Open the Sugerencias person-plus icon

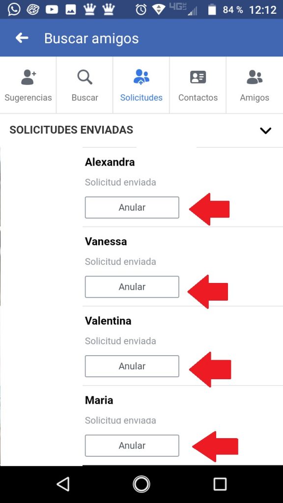28,77
